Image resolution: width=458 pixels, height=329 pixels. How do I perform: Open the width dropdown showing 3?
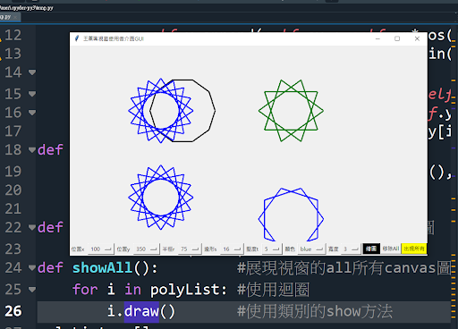coord(351,249)
